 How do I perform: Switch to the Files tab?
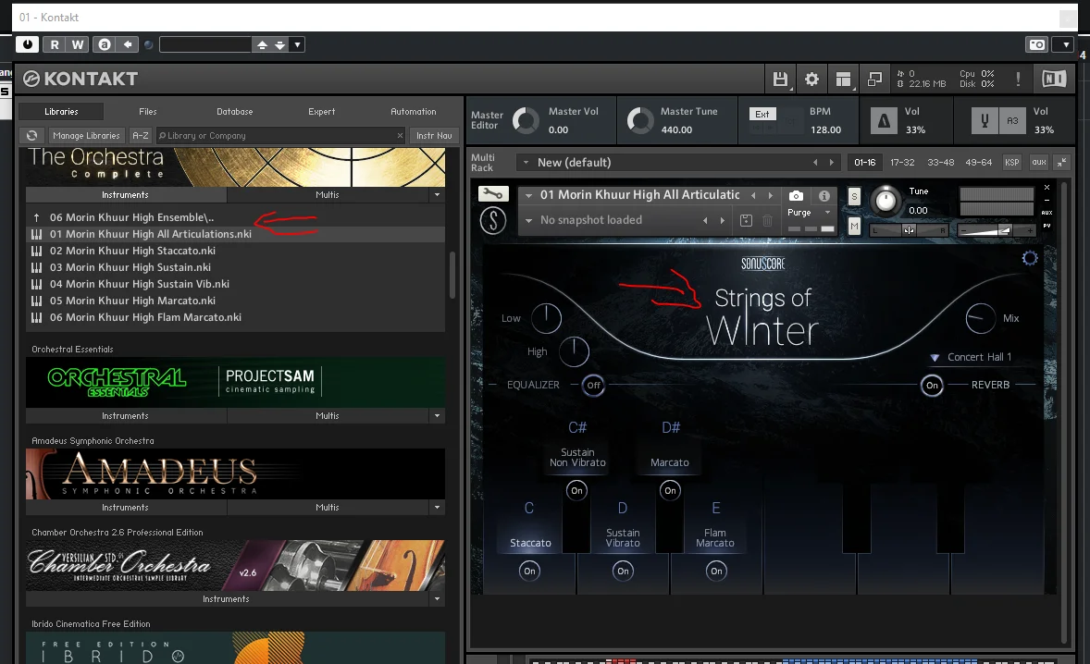pos(147,112)
